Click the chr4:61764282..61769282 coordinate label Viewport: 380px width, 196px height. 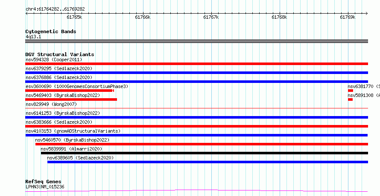tap(55, 9)
